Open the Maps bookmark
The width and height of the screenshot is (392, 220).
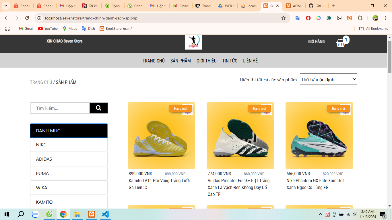(70, 29)
